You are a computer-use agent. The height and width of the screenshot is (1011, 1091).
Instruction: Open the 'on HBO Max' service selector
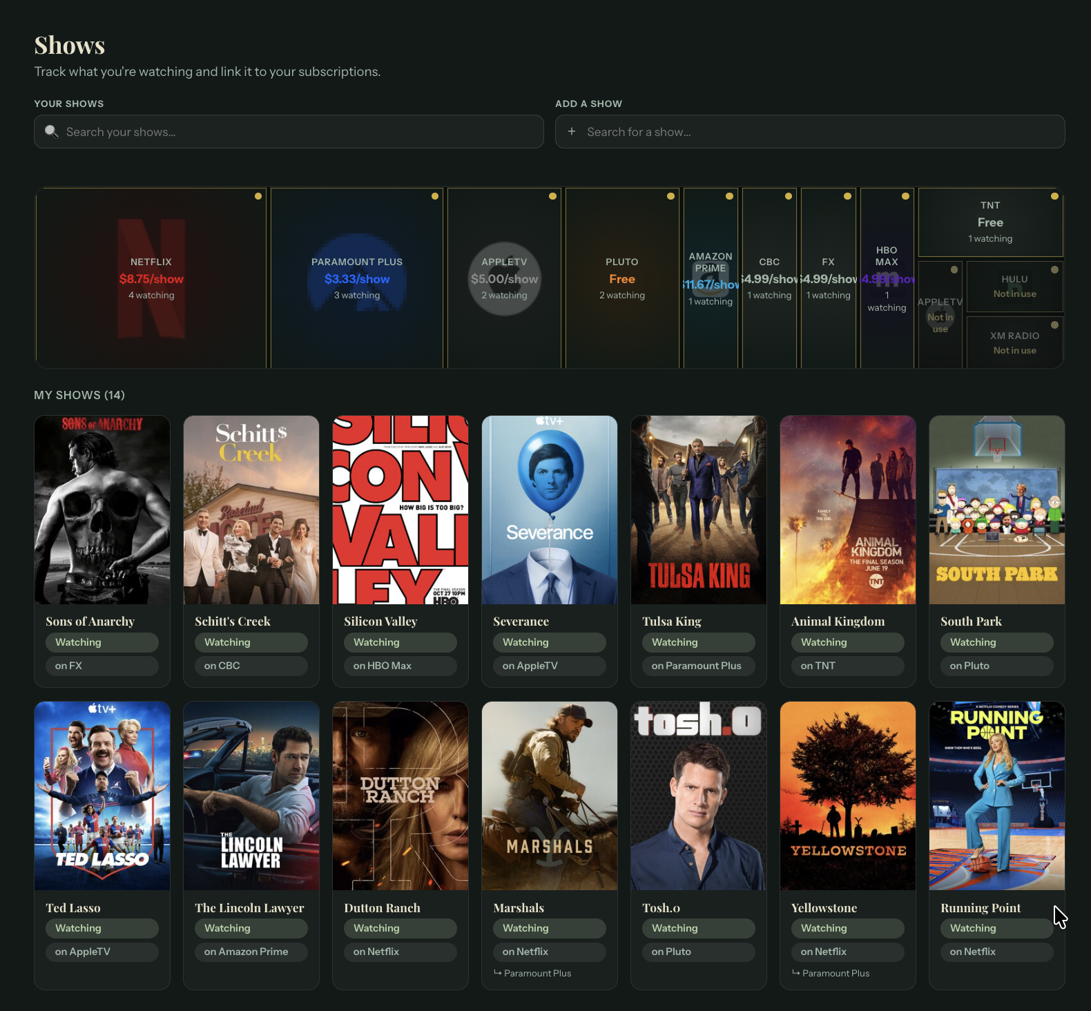(x=400, y=666)
